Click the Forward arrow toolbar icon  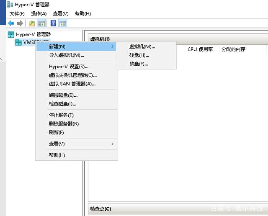pyautogui.click(x=20, y=23)
